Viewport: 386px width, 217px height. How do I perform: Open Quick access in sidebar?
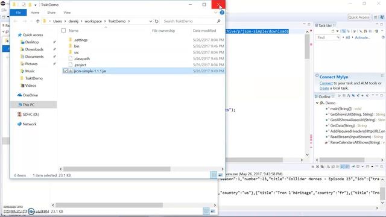click(x=33, y=35)
